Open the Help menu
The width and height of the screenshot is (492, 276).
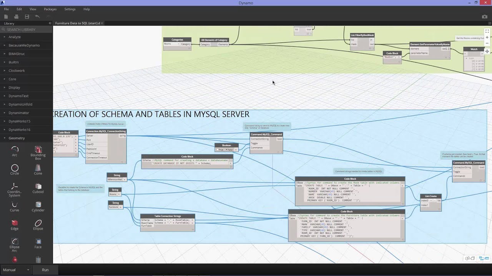tap(86, 9)
